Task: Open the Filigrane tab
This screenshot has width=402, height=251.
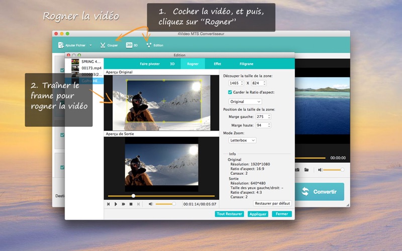Action: (246, 64)
